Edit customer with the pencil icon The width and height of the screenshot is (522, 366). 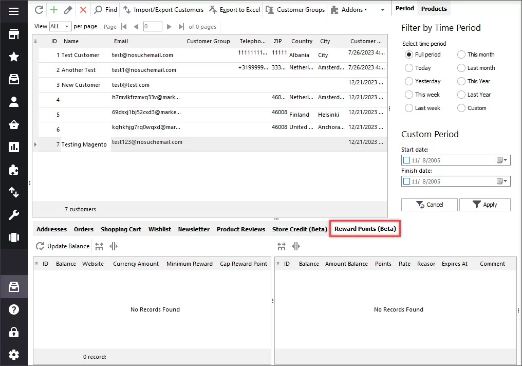click(x=68, y=10)
